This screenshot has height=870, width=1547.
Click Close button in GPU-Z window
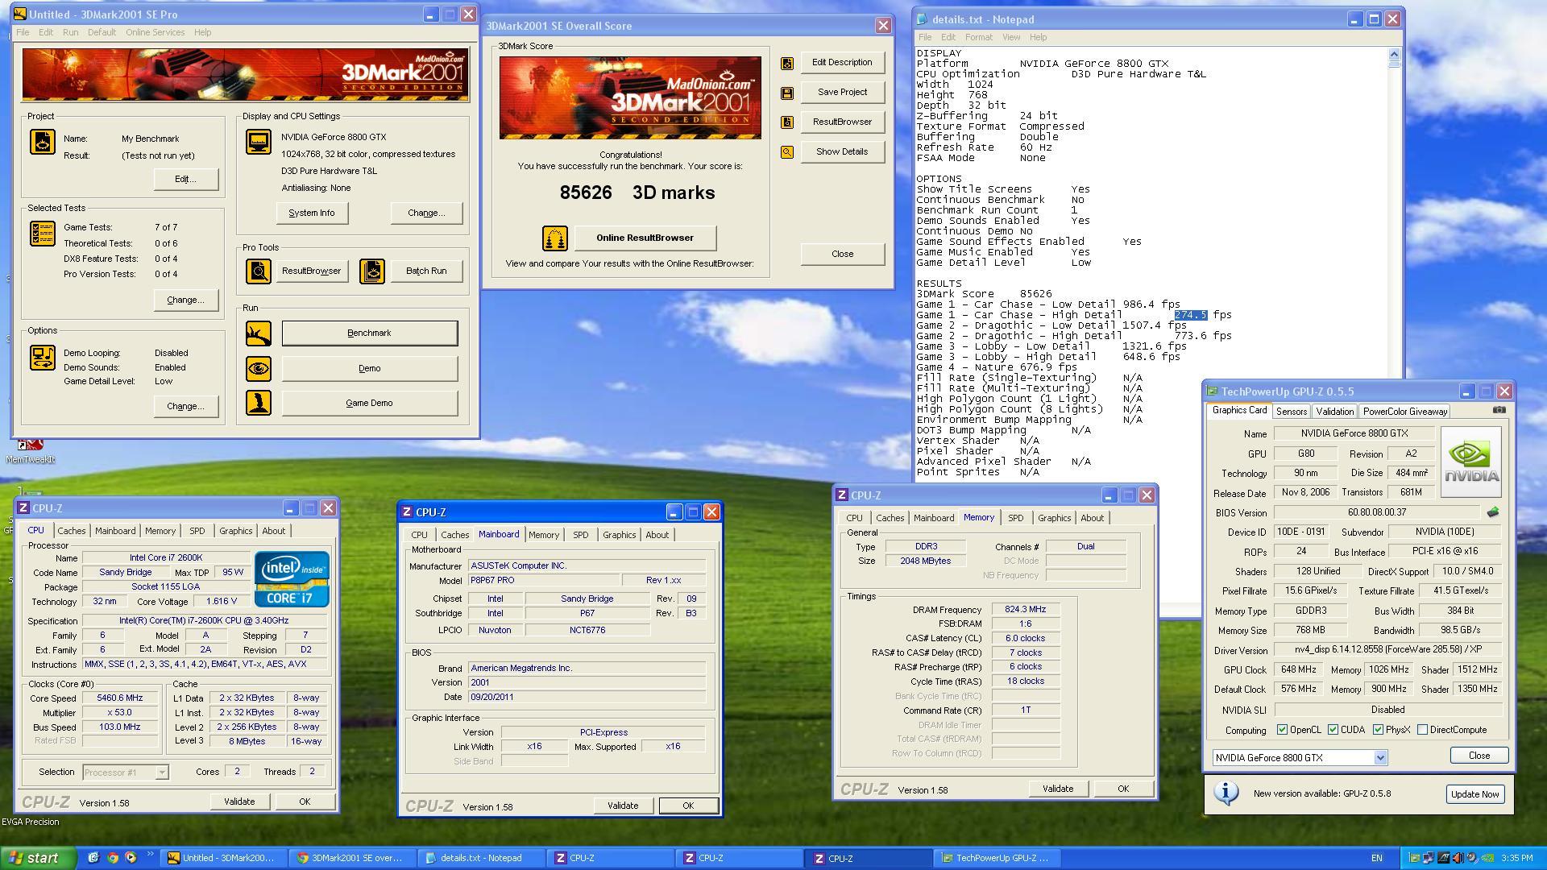click(x=1479, y=756)
